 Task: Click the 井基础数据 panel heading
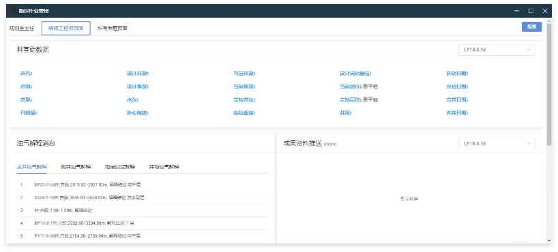click(33, 50)
